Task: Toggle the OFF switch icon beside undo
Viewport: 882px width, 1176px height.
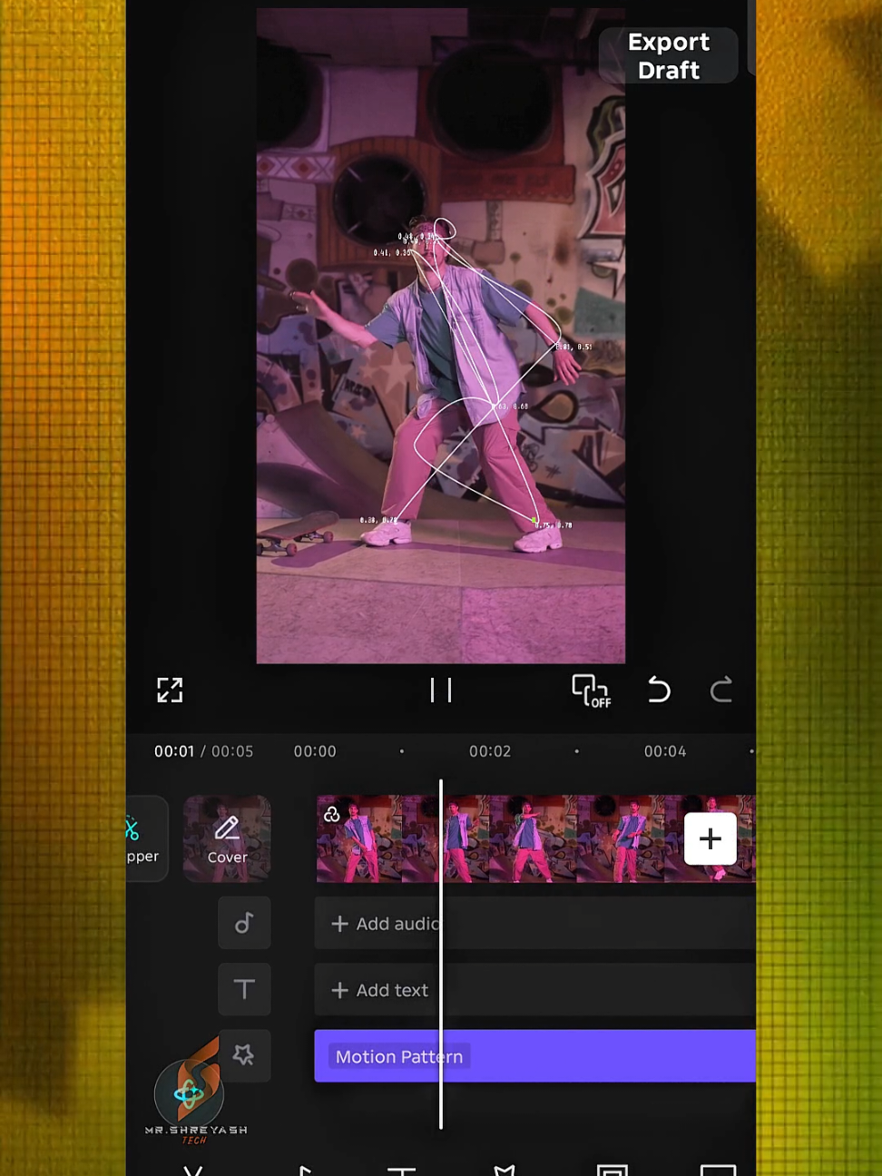Action: 592,691
